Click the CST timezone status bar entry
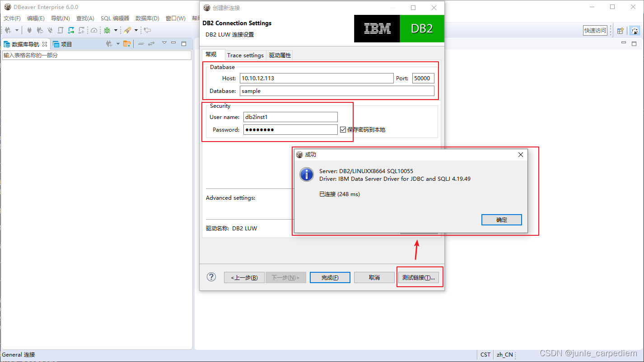The image size is (644, 362). click(485, 355)
